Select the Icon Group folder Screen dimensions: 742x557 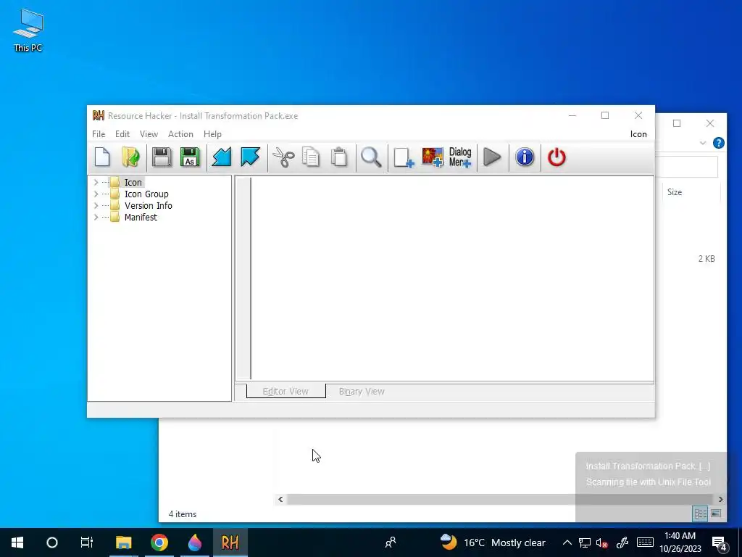tap(146, 194)
